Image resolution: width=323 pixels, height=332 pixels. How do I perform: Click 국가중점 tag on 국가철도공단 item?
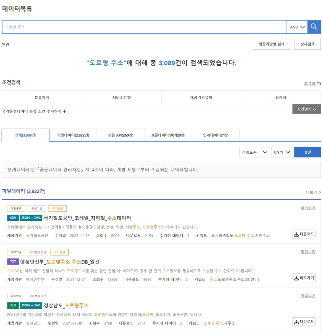click(58, 208)
